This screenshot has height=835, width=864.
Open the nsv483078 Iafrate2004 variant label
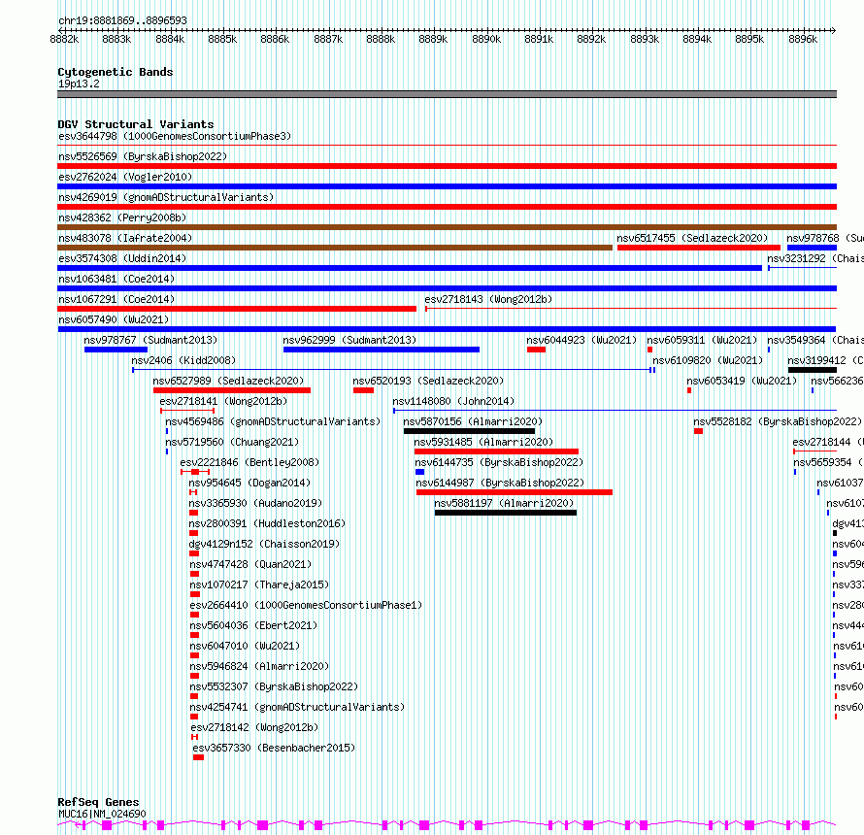click(x=125, y=238)
